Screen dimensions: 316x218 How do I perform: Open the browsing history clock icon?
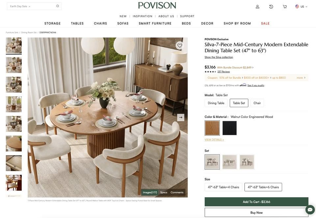pos(271,7)
